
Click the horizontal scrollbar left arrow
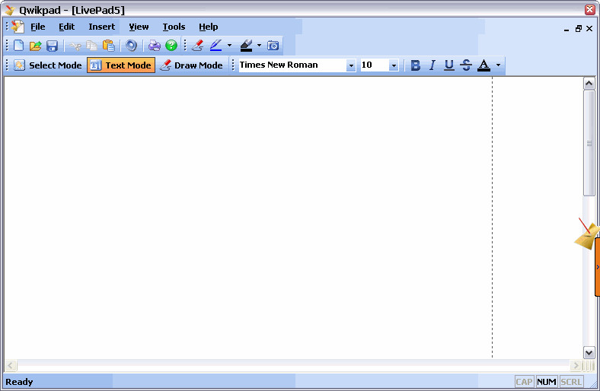11,365
